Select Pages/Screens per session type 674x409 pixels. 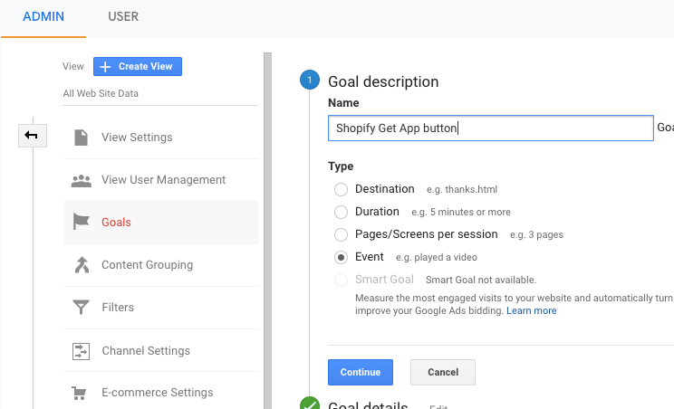(x=341, y=234)
